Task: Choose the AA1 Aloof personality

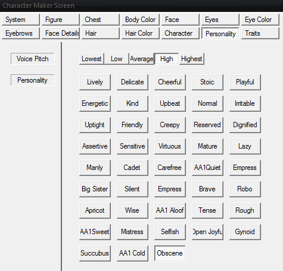Action: click(170, 210)
